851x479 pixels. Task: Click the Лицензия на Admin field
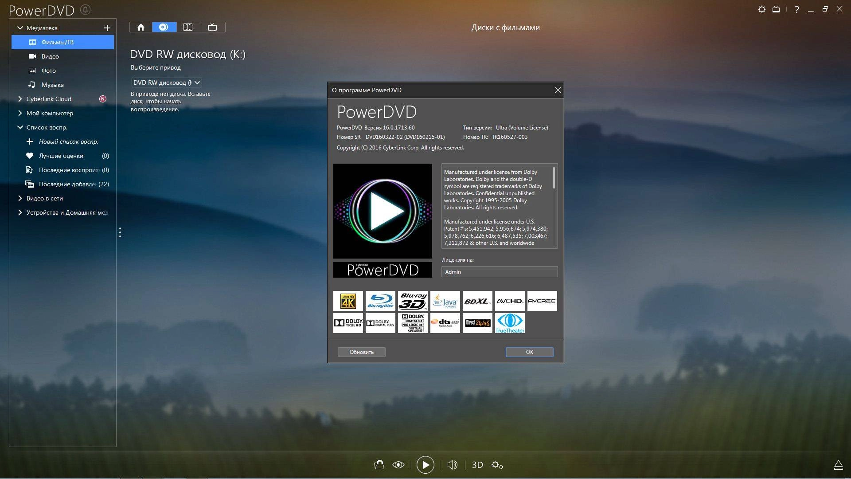(499, 272)
